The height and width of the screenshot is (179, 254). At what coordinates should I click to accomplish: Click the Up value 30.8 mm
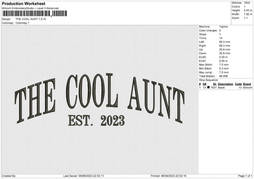(x=224, y=49)
